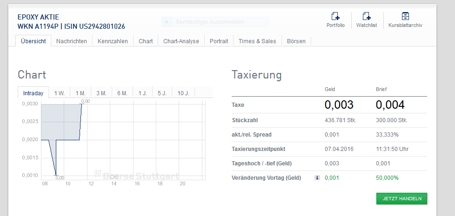Screen dimensions: 455x216
Task: Click the akt./rel. Spread label
Action: pos(252,135)
